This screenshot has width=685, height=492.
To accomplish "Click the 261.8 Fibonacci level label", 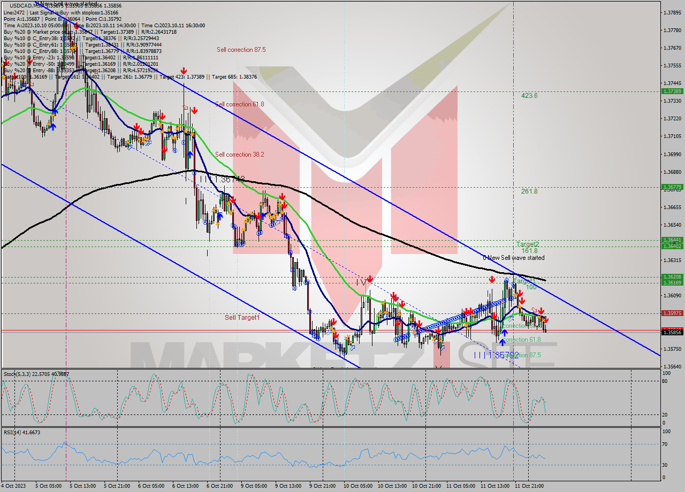I will [x=529, y=191].
